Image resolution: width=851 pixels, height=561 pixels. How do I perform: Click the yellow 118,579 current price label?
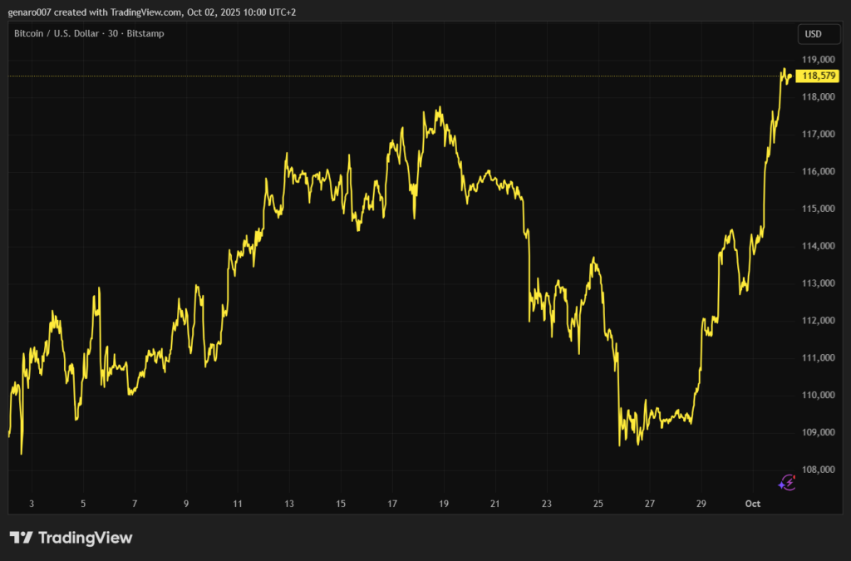[x=818, y=76]
